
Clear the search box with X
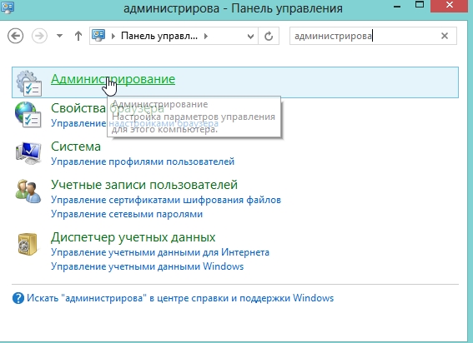[x=445, y=36]
